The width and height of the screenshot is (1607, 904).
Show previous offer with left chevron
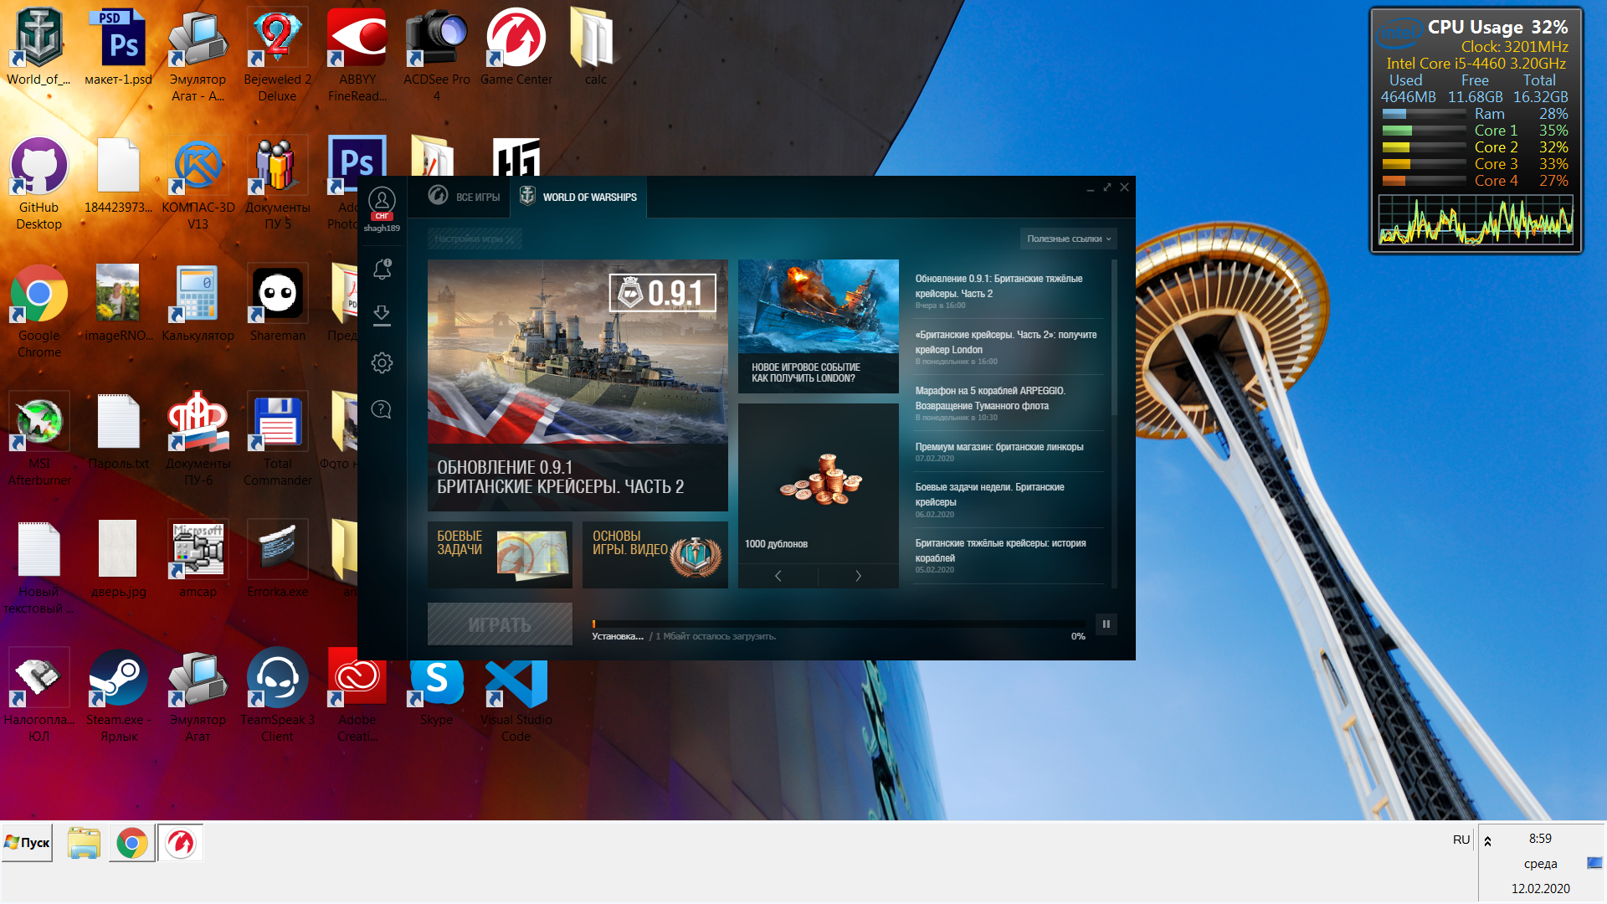pos(778,576)
